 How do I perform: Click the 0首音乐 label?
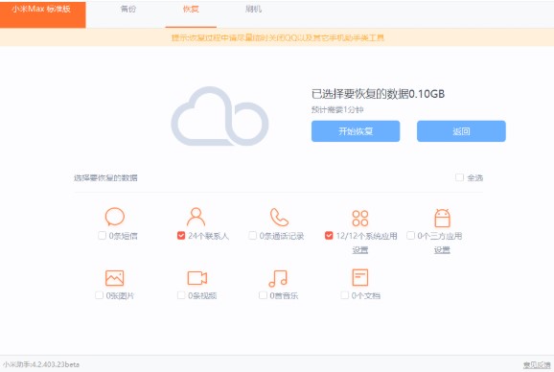[284, 295]
